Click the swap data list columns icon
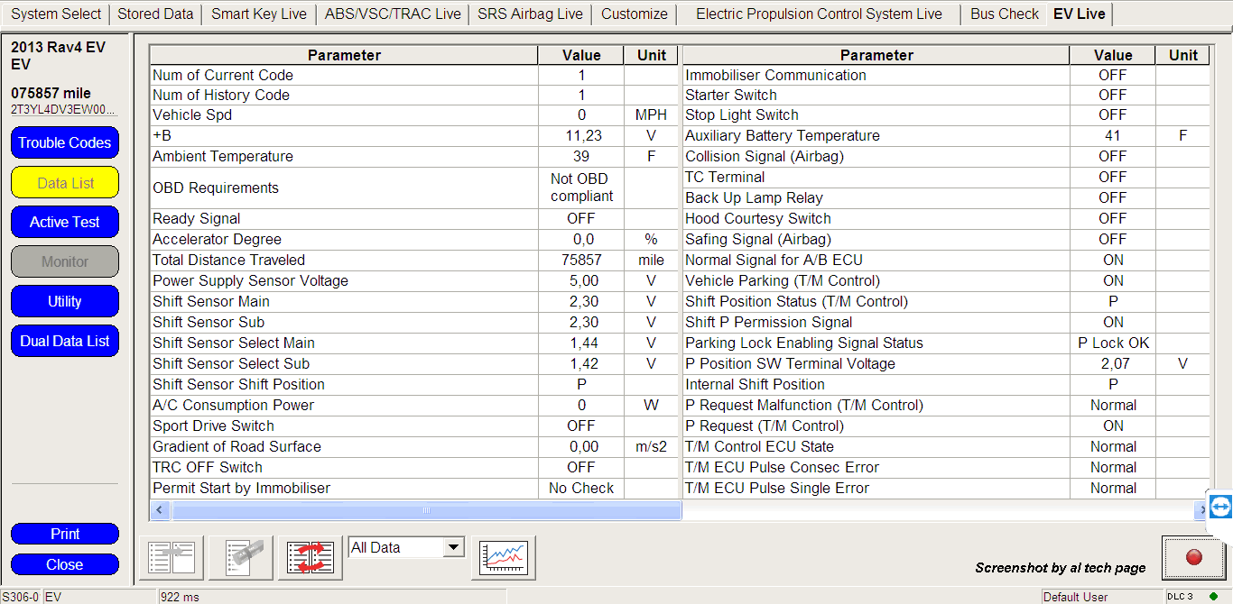This screenshot has height=604, width=1233. [310, 557]
